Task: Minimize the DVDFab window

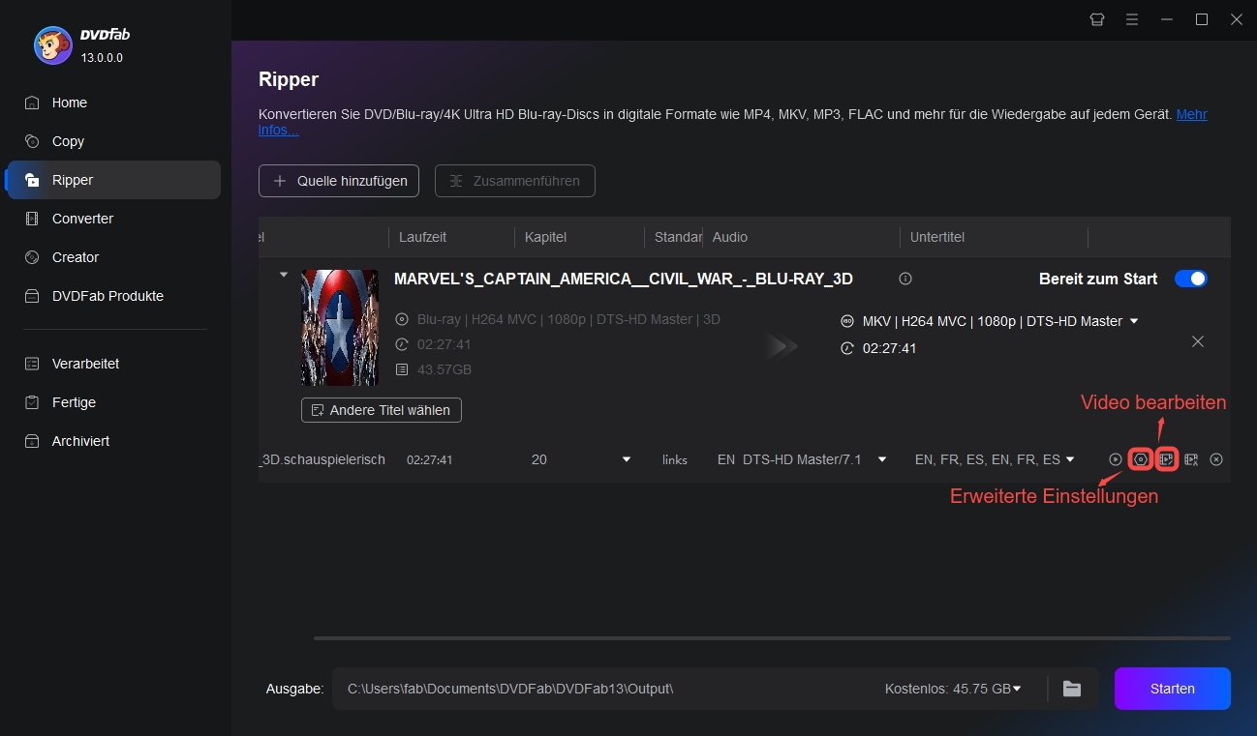Action: pyautogui.click(x=1167, y=19)
